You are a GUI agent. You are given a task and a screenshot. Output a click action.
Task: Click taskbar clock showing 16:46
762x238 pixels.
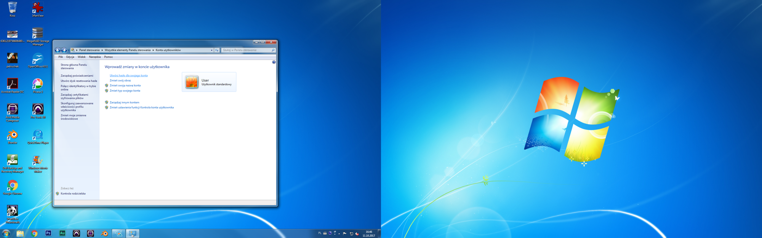point(369,234)
